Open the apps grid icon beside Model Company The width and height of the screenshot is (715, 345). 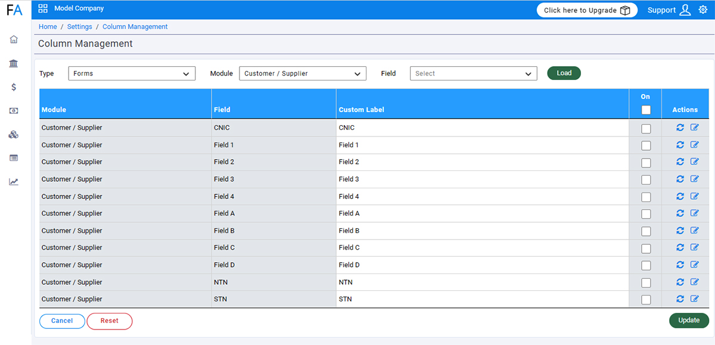pyautogui.click(x=43, y=8)
